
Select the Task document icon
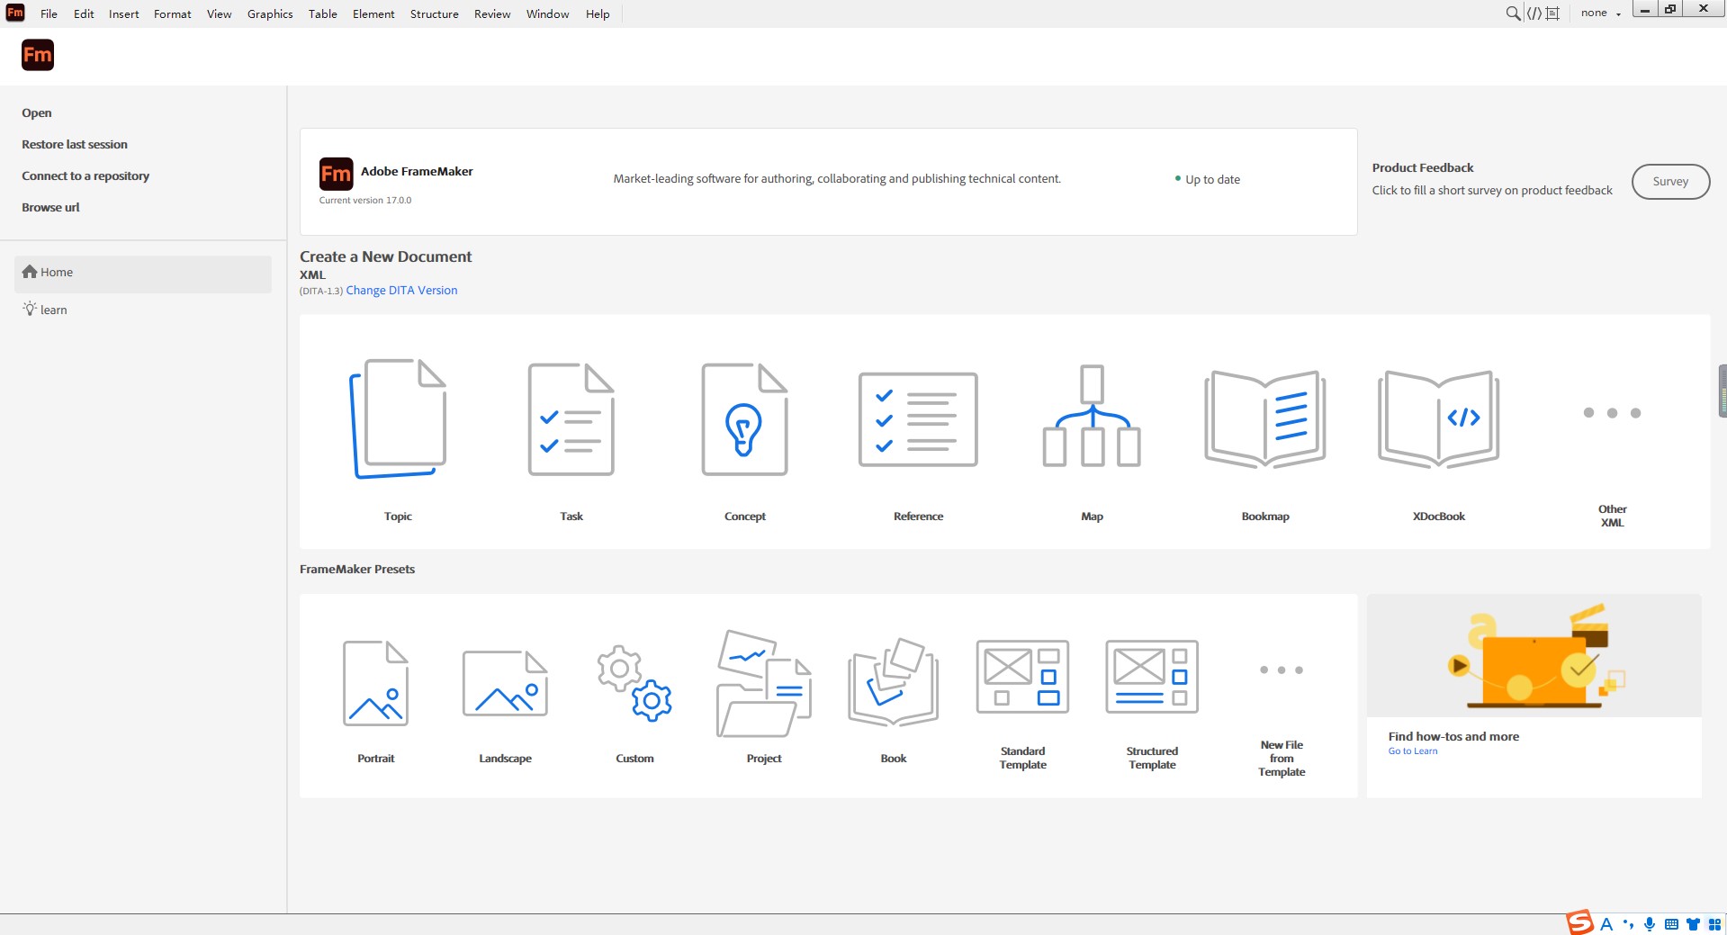[x=571, y=419]
